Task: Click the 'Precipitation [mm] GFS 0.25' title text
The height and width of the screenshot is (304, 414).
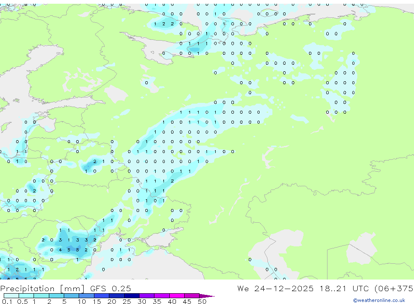Action: coord(65,288)
